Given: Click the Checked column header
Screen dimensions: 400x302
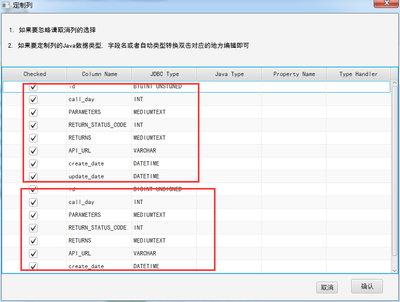Looking at the screenshot, I should (35, 74).
